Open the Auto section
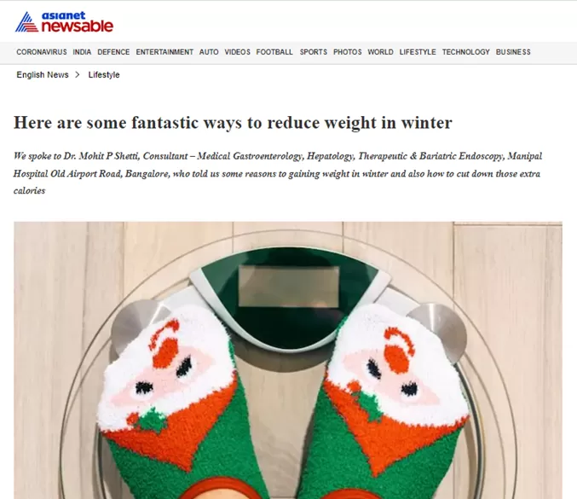Viewport: 577px width, 499px height. pos(209,52)
